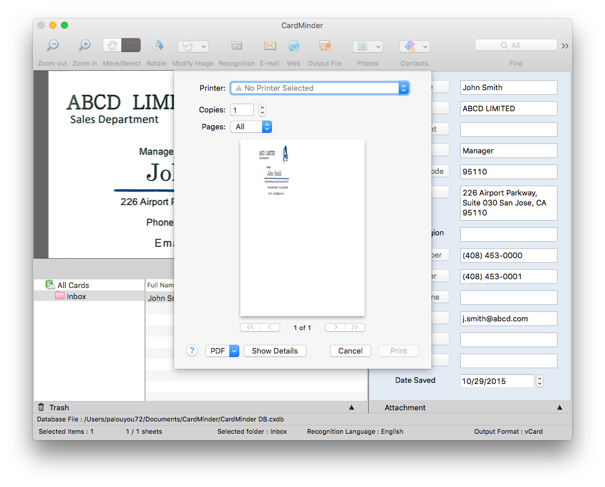Open print dialog help
The image size is (605, 487).
192,351
